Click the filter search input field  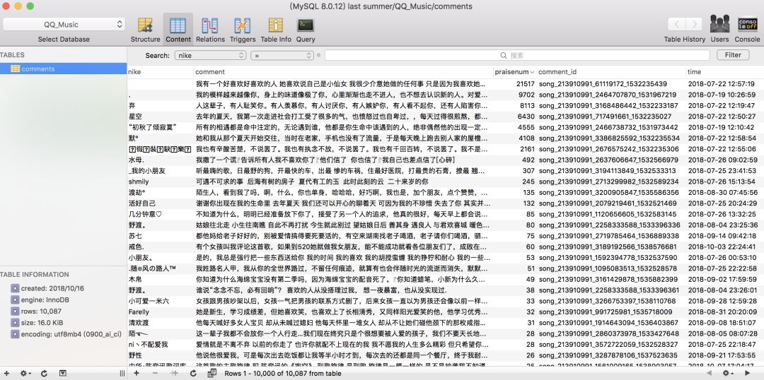coord(517,56)
